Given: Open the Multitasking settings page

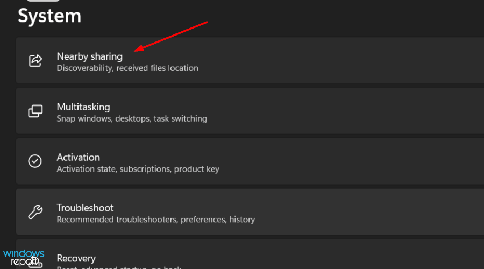Looking at the screenshot, I should [83, 107].
